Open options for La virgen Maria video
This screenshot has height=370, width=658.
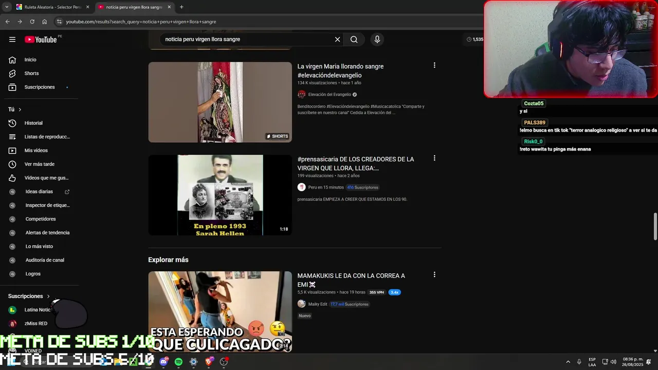[434, 65]
